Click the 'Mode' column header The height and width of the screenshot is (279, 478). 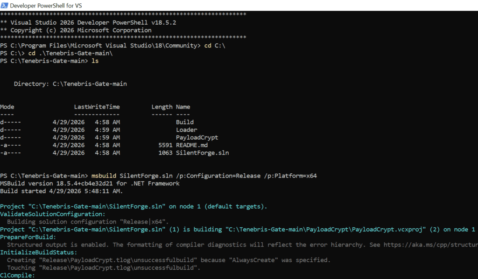[x=7, y=107]
